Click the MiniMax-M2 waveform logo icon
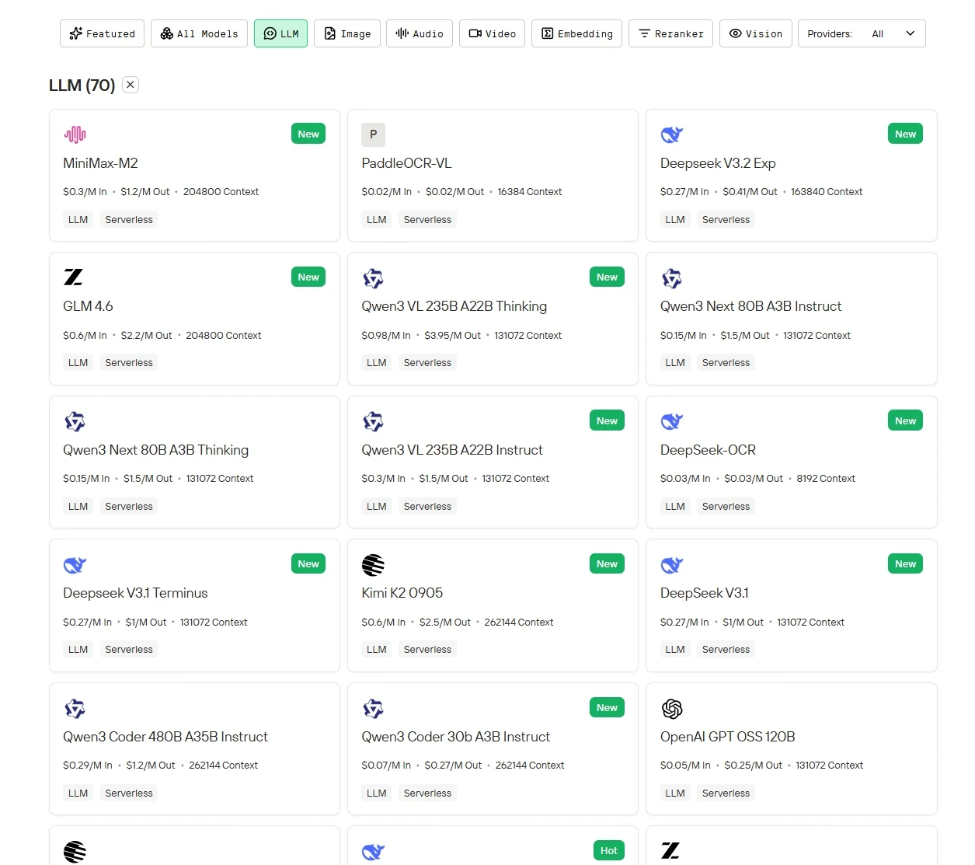 [75, 134]
